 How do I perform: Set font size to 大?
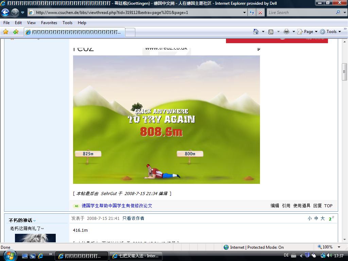[323, 219]
